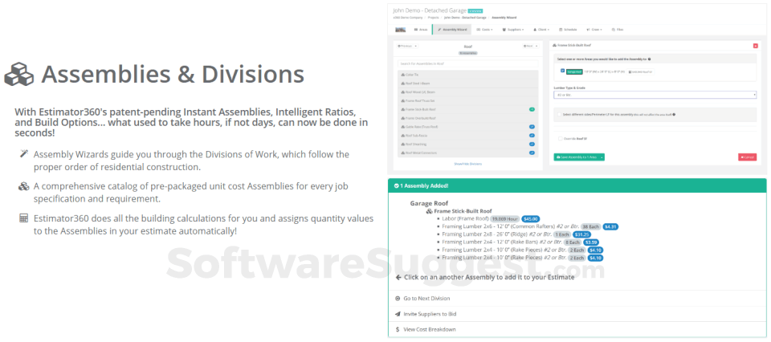Click the help icon after 'add the Assembly to'
Image resolution: width=771 pixels, height=342 pixels.
650,59
